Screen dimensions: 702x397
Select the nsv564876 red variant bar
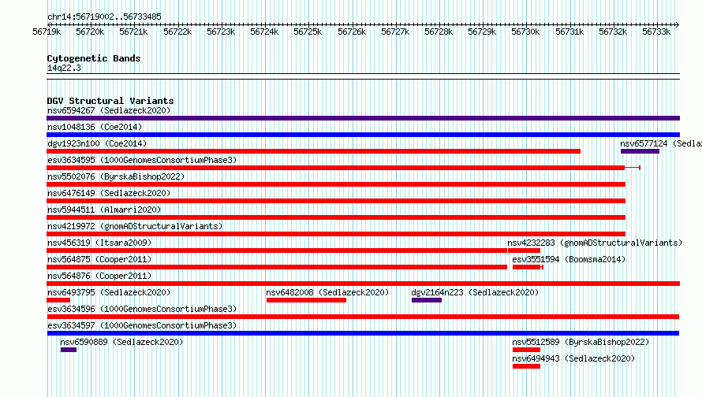click(x=363, y=284)
